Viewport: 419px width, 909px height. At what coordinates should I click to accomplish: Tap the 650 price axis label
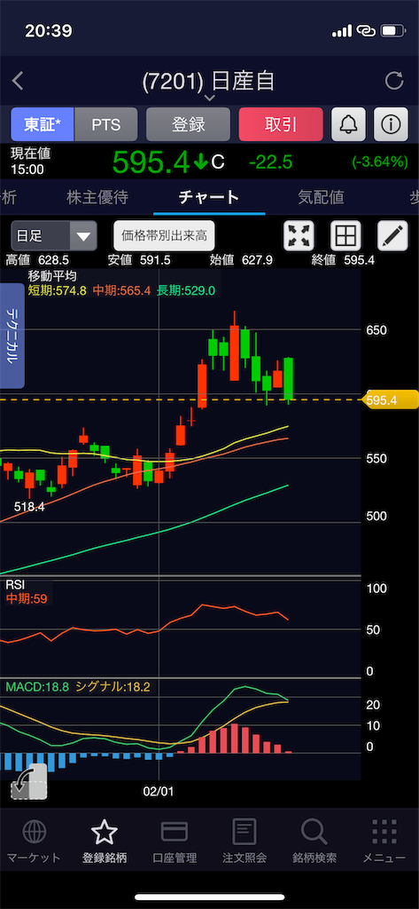376,330
